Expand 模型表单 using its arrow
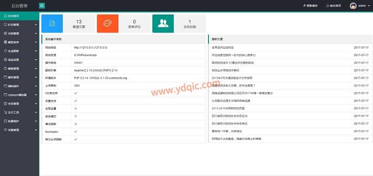The height and width of the screenshot is (176, 373). 36,42
